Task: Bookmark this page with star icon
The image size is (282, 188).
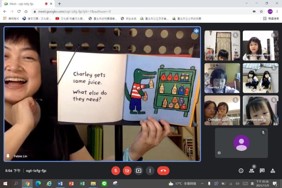Action: tap(261, 12)
